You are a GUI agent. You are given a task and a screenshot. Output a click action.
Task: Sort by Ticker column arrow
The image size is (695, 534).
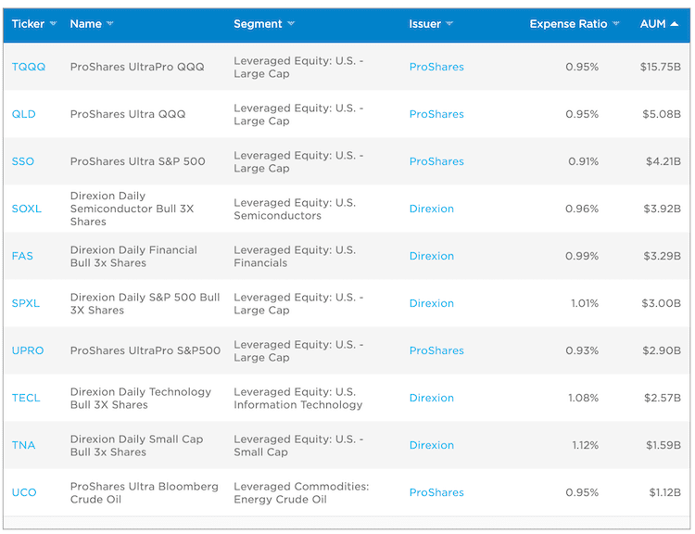point(53,23)
